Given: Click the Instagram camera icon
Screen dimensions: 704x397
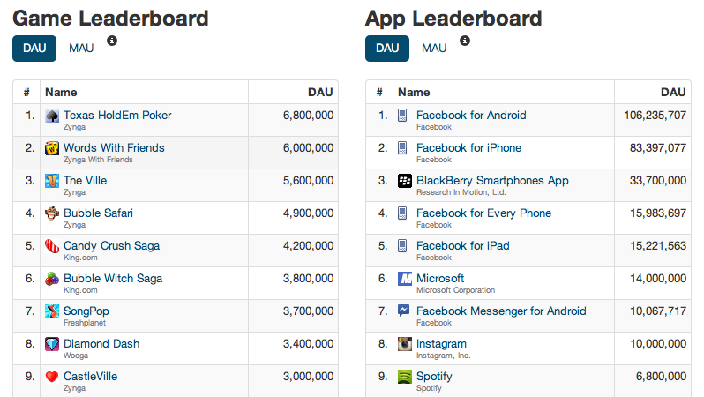Looking at the screenshot, I should click(x=405, y=345).
